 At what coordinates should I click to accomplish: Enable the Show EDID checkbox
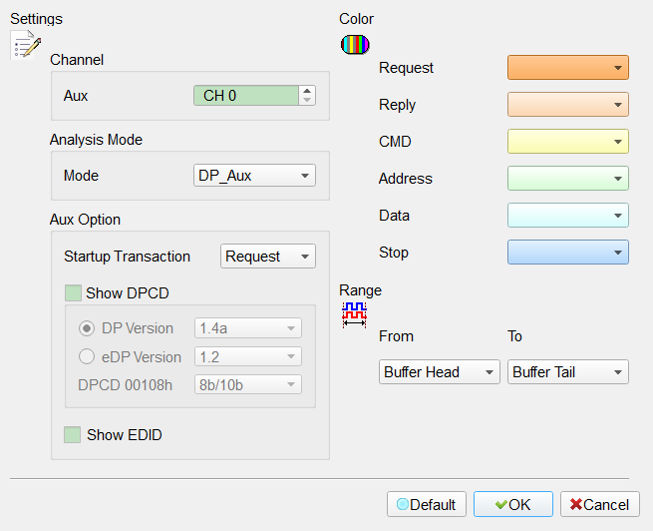pos(73,435)
